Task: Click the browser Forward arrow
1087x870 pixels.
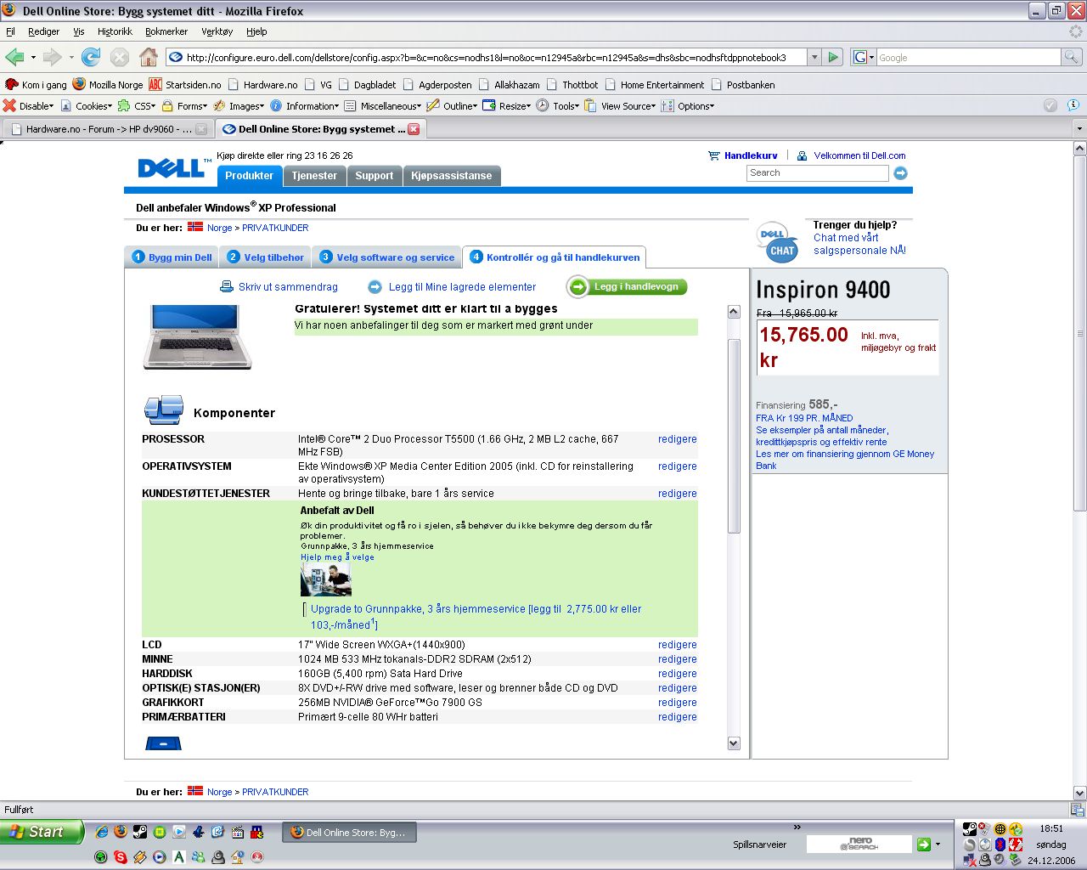Action: [52, 57]
